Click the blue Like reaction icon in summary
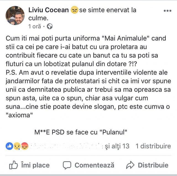 pos(9,146)
